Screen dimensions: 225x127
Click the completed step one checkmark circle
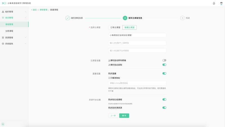(x=67, y=18)
